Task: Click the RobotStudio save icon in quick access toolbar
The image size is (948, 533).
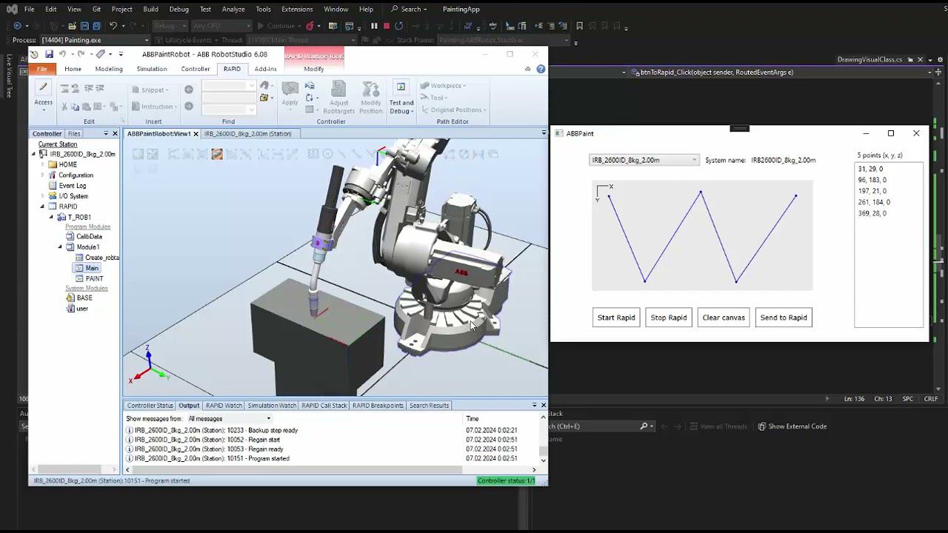Action: pyautogui.click(x=49, y=54)
